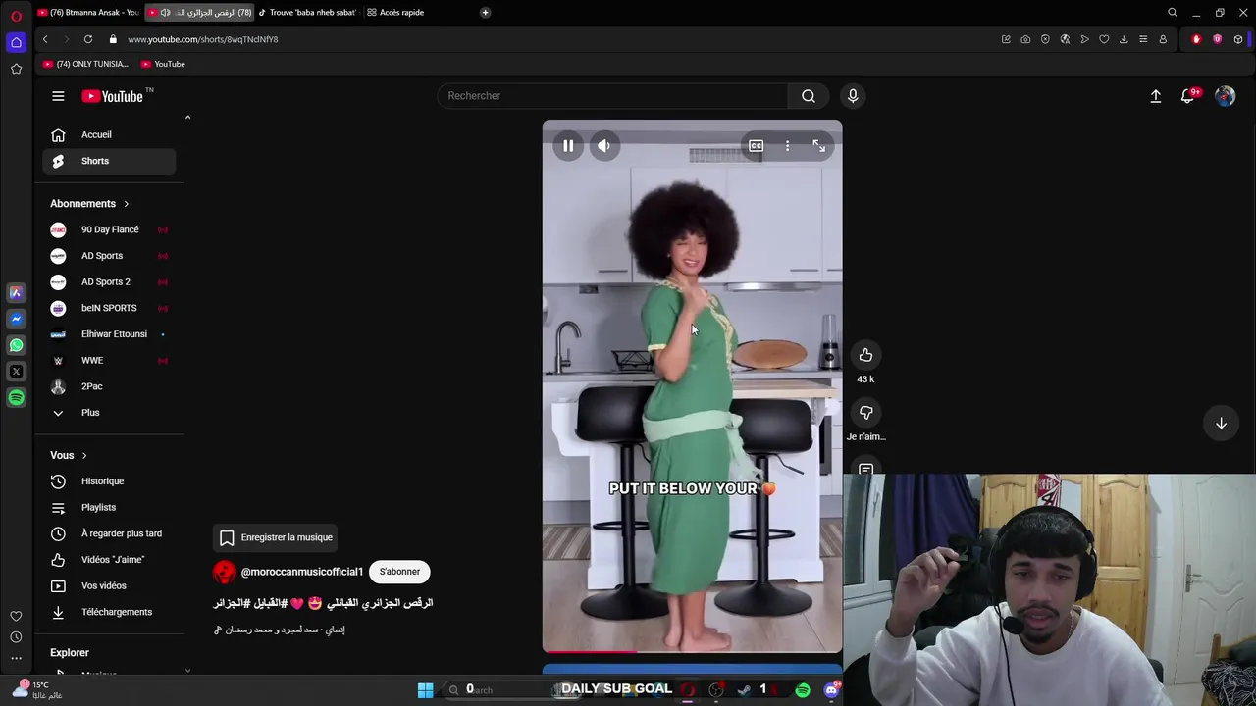Open Vidéos "J'aime"
This screenshot has width=1256, height=706.
point(109,560)
